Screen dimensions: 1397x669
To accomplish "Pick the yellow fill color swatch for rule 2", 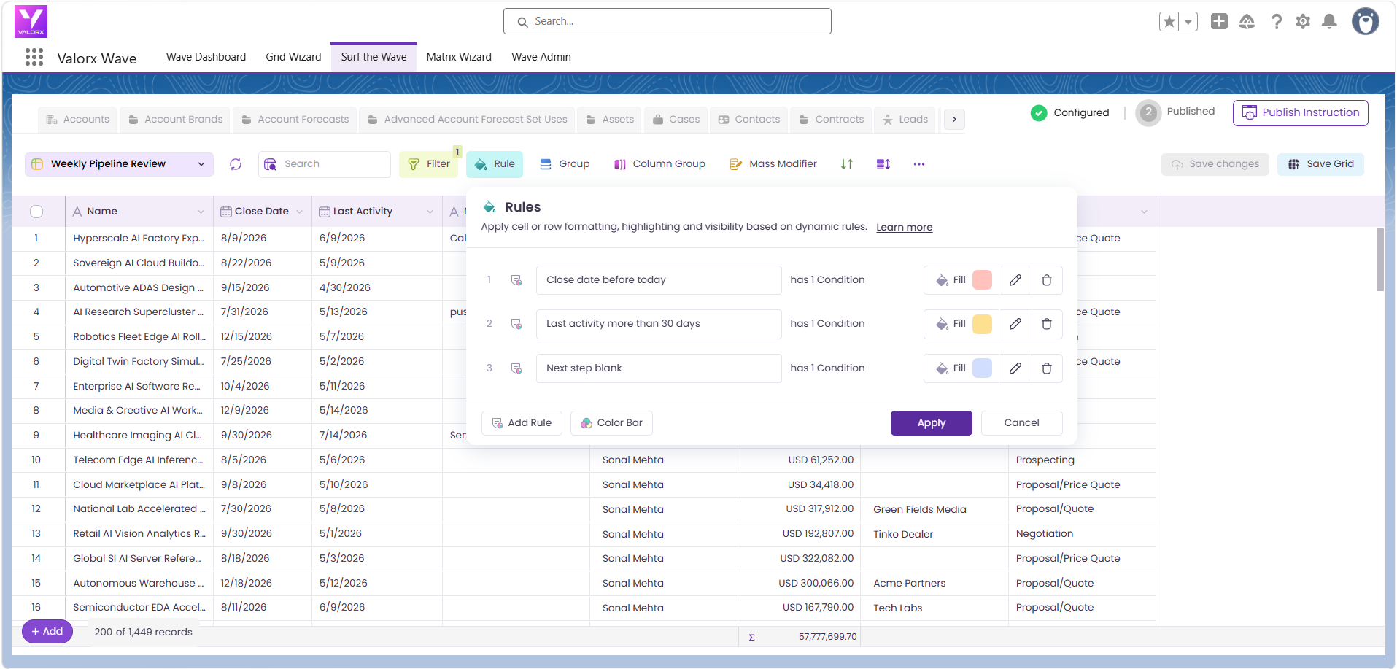I will click(983, 324).
